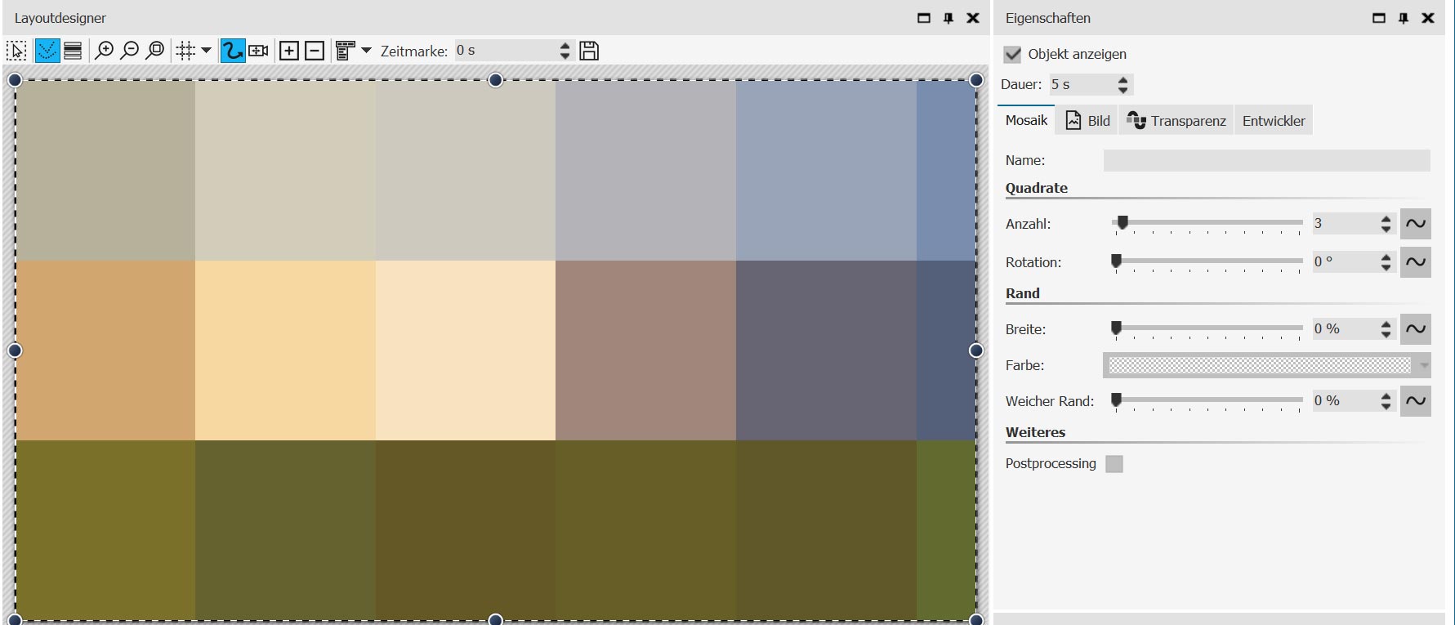Select the camera pan tool icon

pyautogui.click(x=258, y=51)
